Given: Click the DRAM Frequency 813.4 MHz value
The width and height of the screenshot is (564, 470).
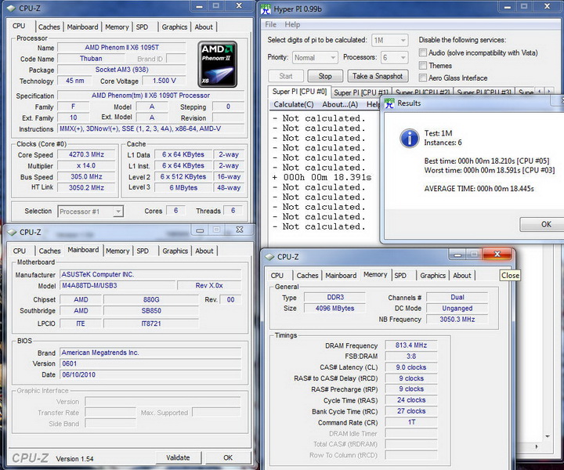Looking at the screenshot, I should 411,345.
